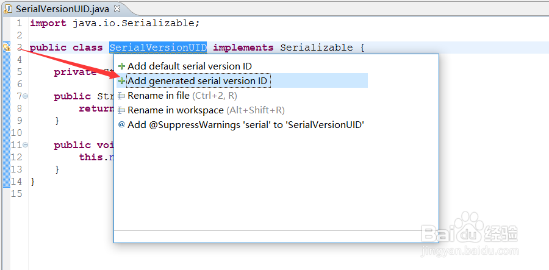Click the highlighted SerialVersionUID class name
Viewport: 549px width, 270px height.
pyautogui.click(x=158, y=48)
